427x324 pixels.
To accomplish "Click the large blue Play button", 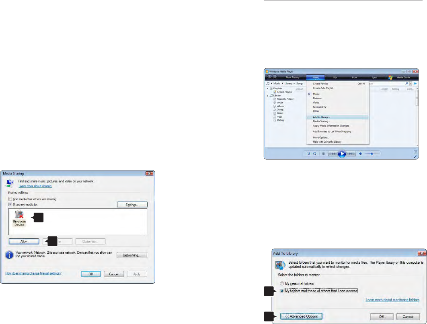I will 342,154.
